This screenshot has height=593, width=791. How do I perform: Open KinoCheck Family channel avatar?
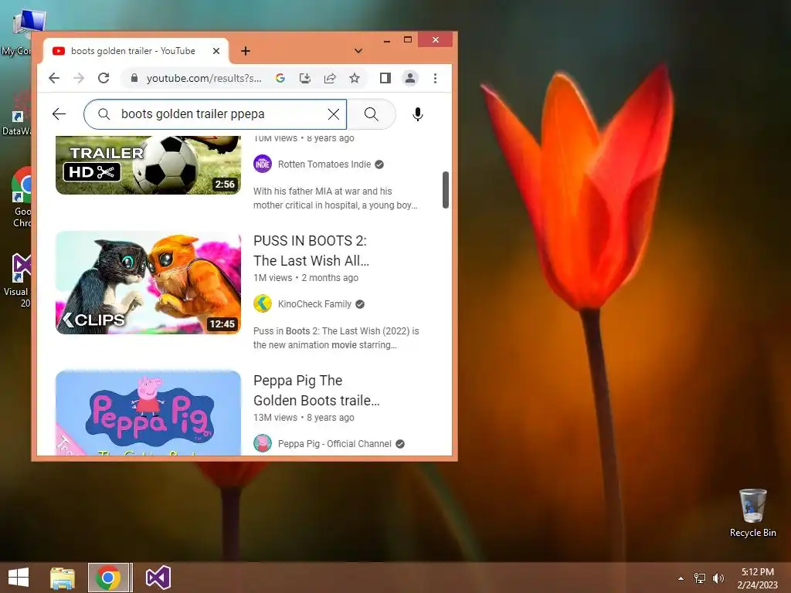tap(263, 303)
